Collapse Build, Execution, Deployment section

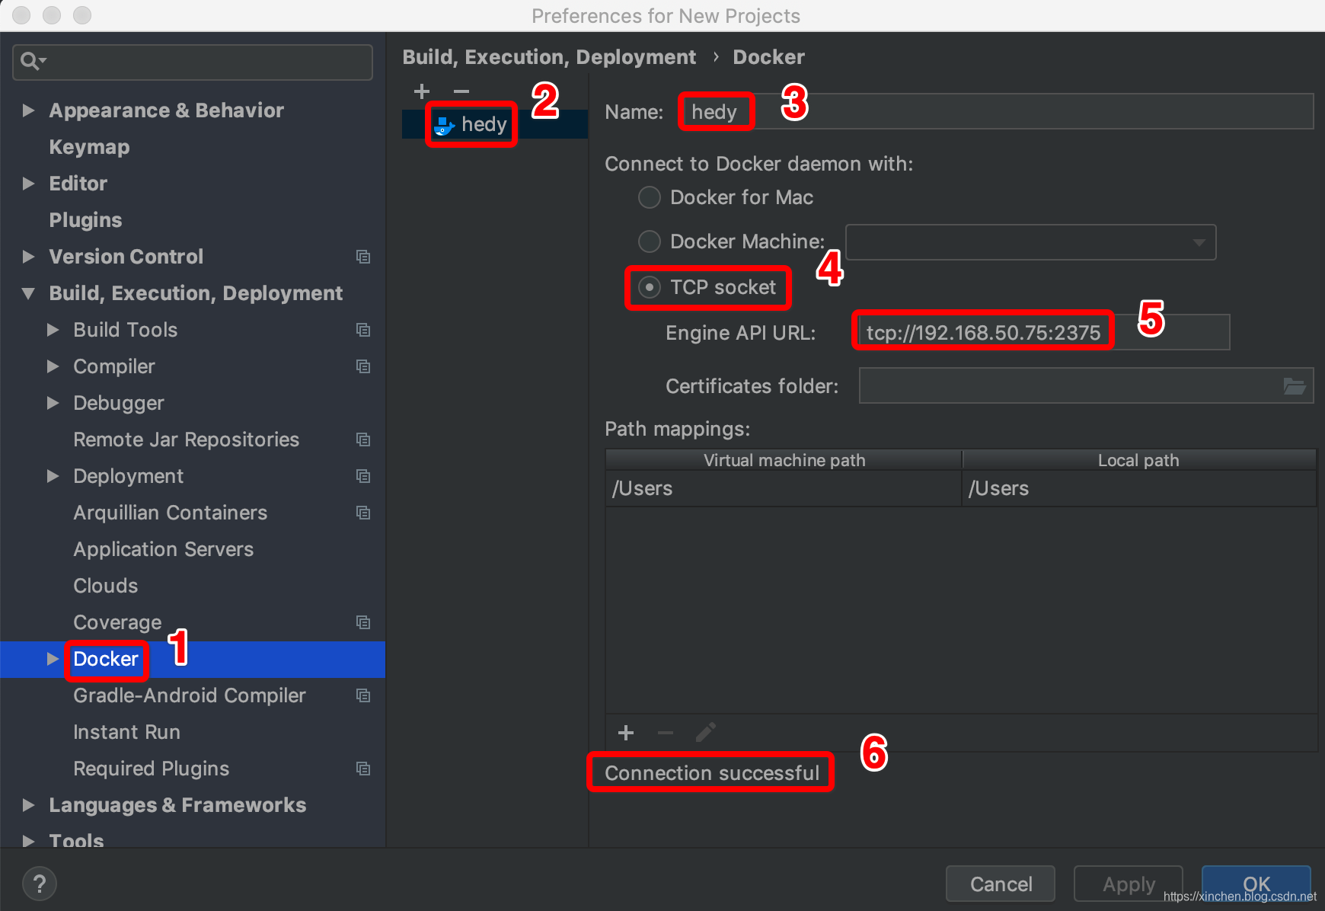click(x=29, y=293)
